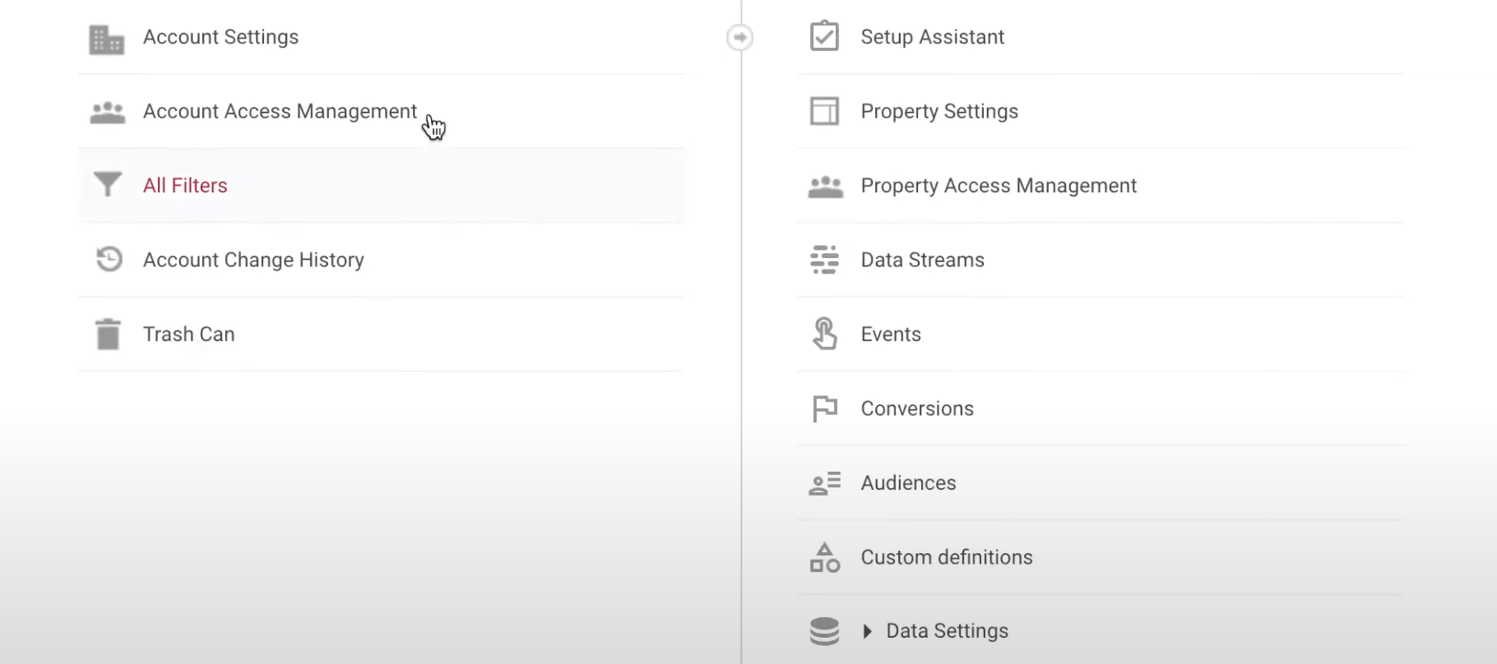Screen dimensions: 1497x664
Task: Click the Account Access Management people icon
Action: [x=107, y=113]
